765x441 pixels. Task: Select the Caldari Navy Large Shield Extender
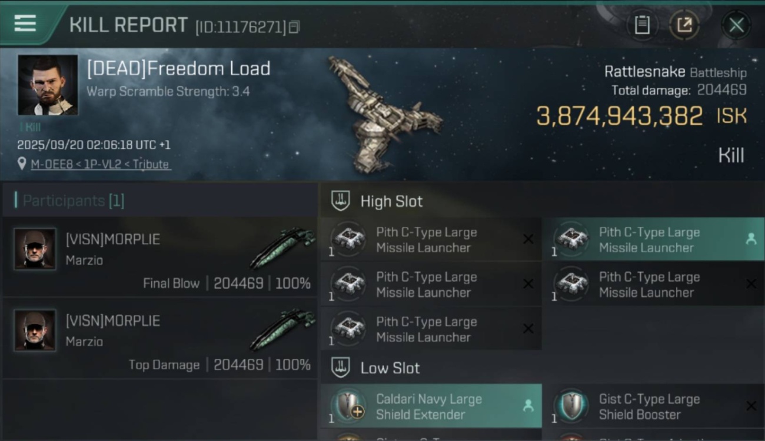click(430, 406)
